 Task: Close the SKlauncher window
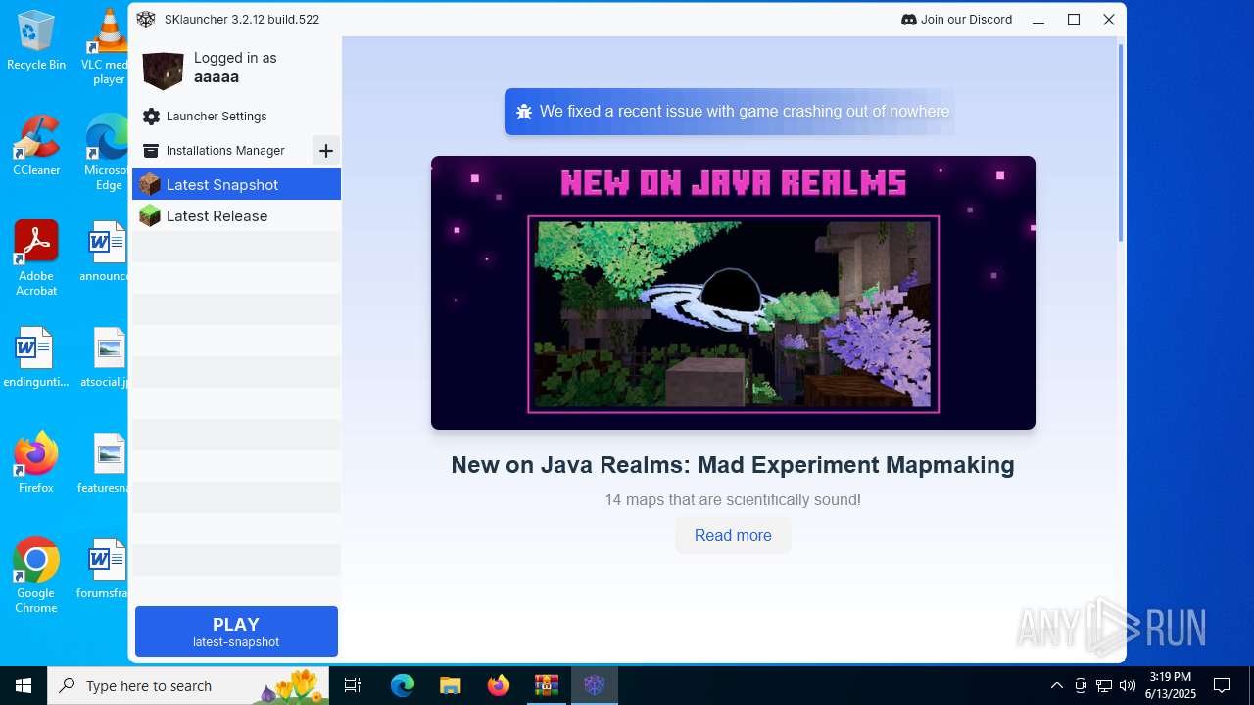(1109, 20)
